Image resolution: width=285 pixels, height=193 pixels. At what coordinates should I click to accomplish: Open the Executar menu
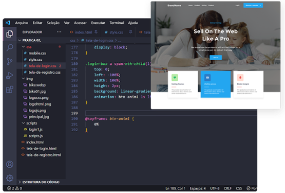coord(98,23)
